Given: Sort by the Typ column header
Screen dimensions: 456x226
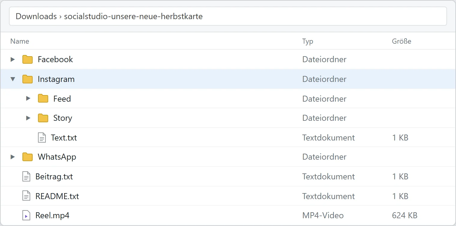Looking at the screenshot, I should (x=308, y=41).
